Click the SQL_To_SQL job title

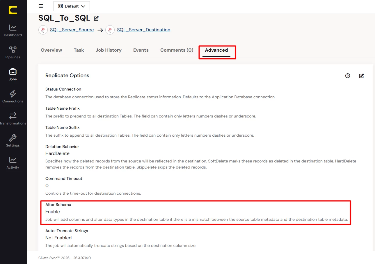[64, 18]
